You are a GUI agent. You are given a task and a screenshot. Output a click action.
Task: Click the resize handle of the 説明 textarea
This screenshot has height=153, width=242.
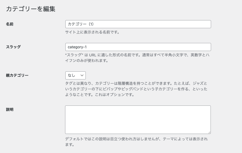point(209,132)
